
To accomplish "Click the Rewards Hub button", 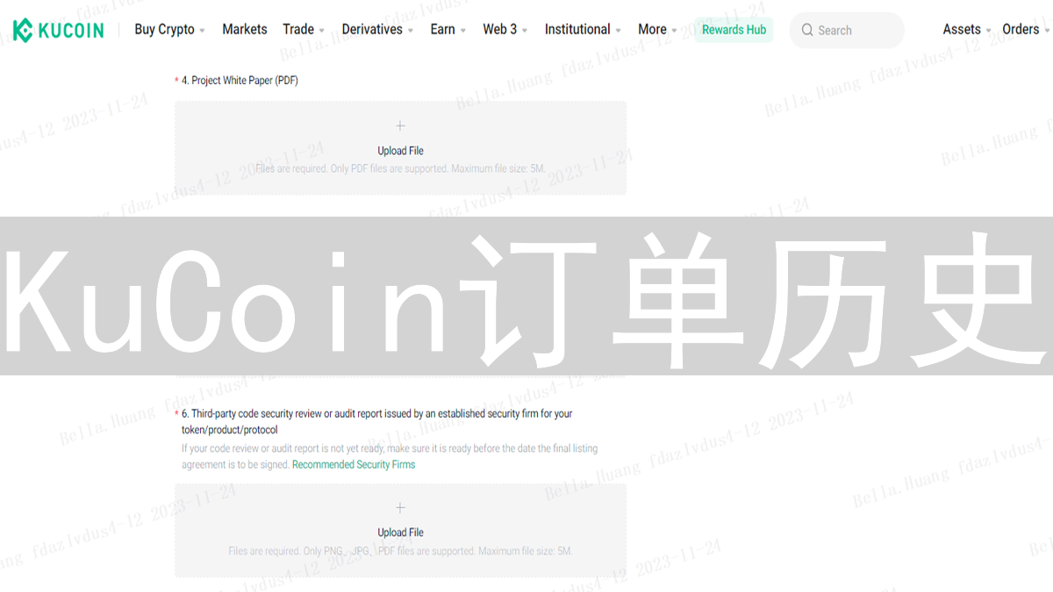I will [734, 30].
